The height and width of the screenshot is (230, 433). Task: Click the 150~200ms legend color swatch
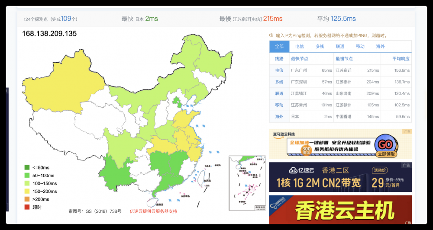click(x=27, y=192)
